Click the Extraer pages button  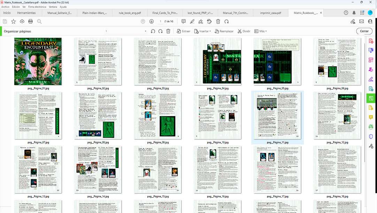tap(183, 31)
